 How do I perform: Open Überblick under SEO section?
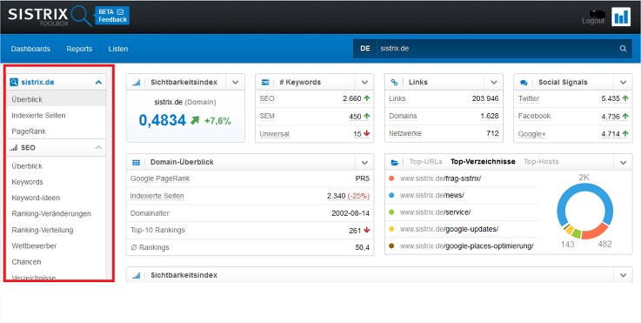pos(27,166)
